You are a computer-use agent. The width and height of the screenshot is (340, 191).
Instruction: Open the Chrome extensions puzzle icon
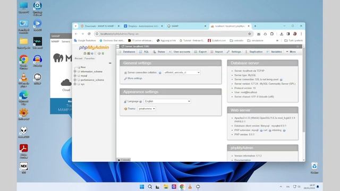point(272,34)
